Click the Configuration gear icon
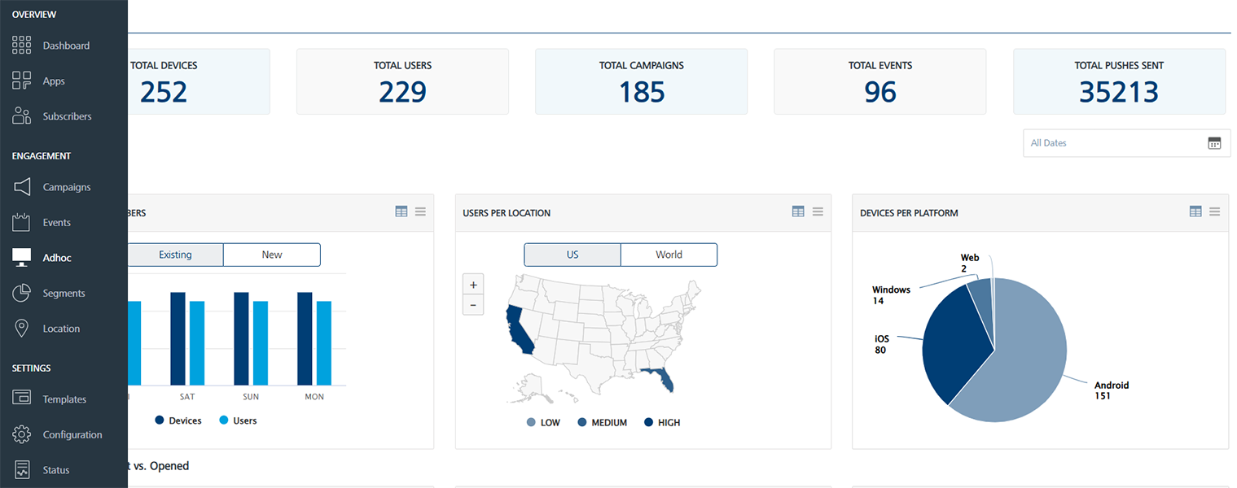1237x488 pixels. pyautogui.click(x=22, y=434)
